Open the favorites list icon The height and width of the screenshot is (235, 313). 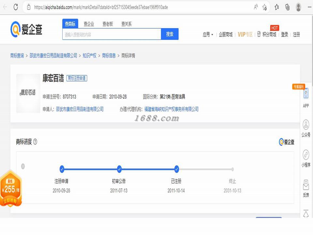point(277,7)
